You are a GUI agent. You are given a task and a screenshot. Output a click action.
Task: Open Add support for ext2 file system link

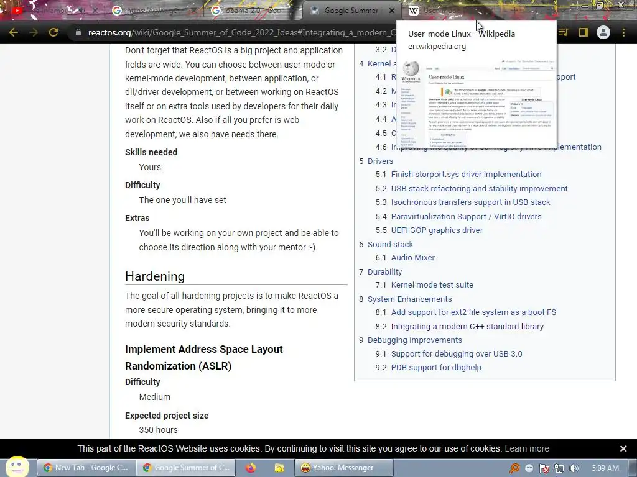coord(473,312)
